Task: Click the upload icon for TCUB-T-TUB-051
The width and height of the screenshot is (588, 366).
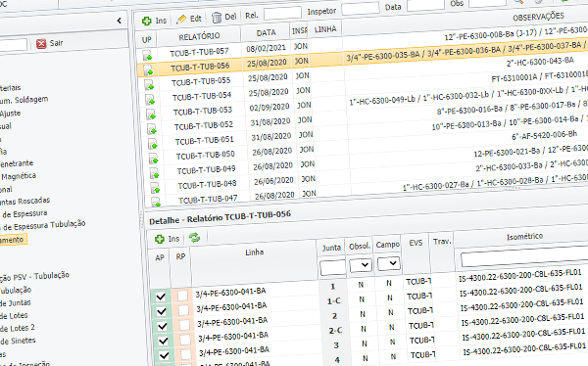Action: point(153,144)
